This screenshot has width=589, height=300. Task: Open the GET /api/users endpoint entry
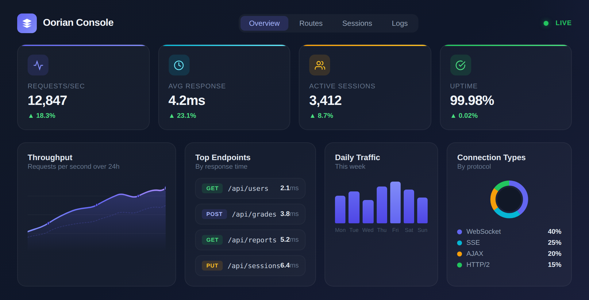coord(250,188)
